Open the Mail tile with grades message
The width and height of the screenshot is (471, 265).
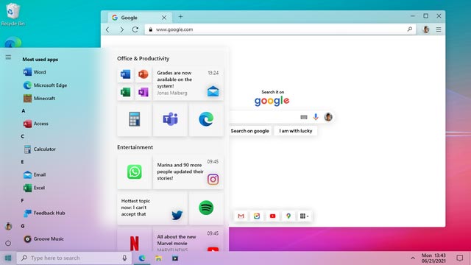click(188, 84)
